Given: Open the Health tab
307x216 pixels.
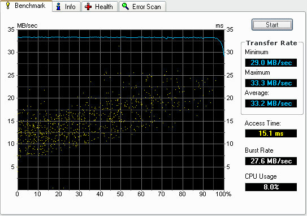Looking at the screenshot, I should click(100, 7).
